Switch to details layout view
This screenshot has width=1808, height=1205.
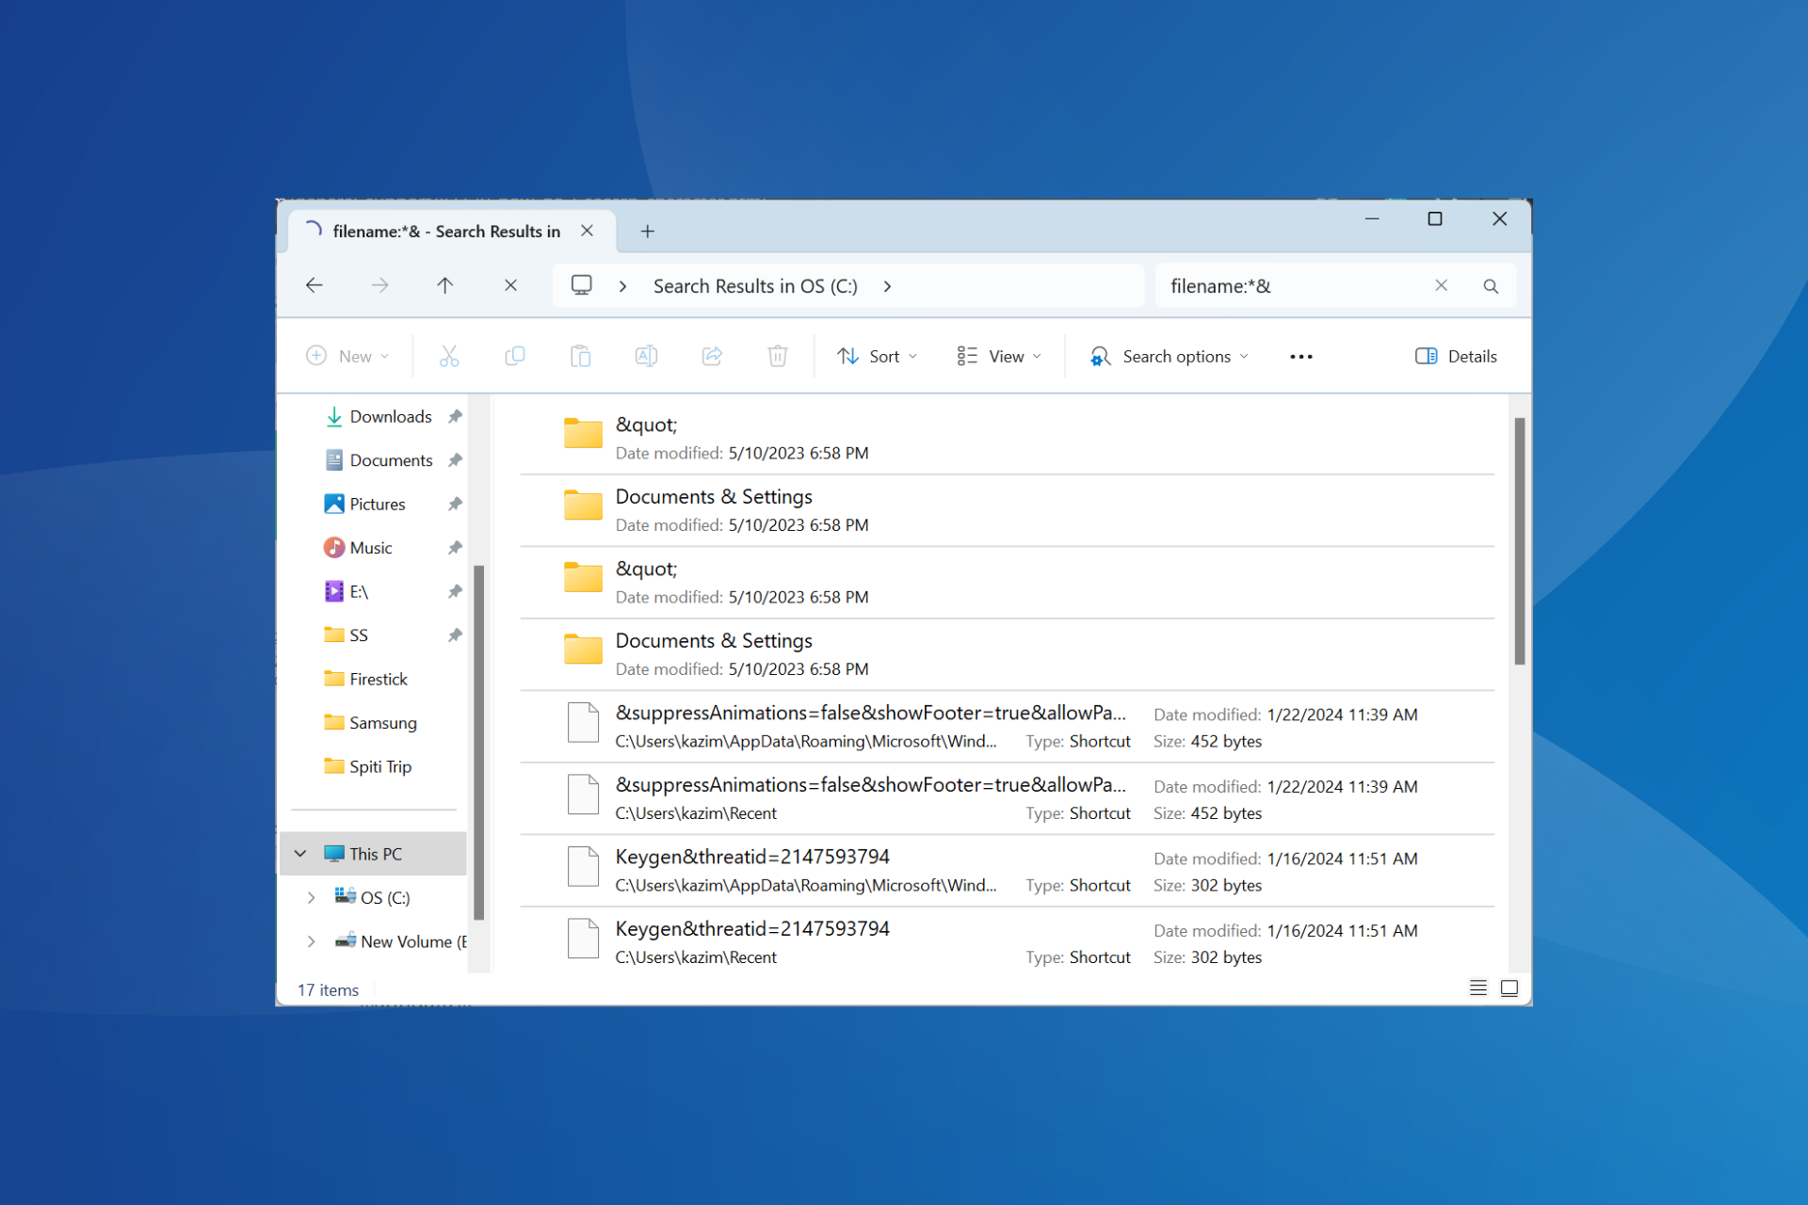[1477, 988]
